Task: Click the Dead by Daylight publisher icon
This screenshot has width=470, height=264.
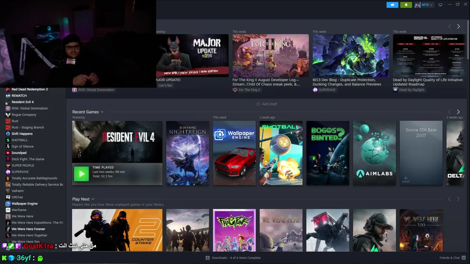Action: (x=395, y=90)
